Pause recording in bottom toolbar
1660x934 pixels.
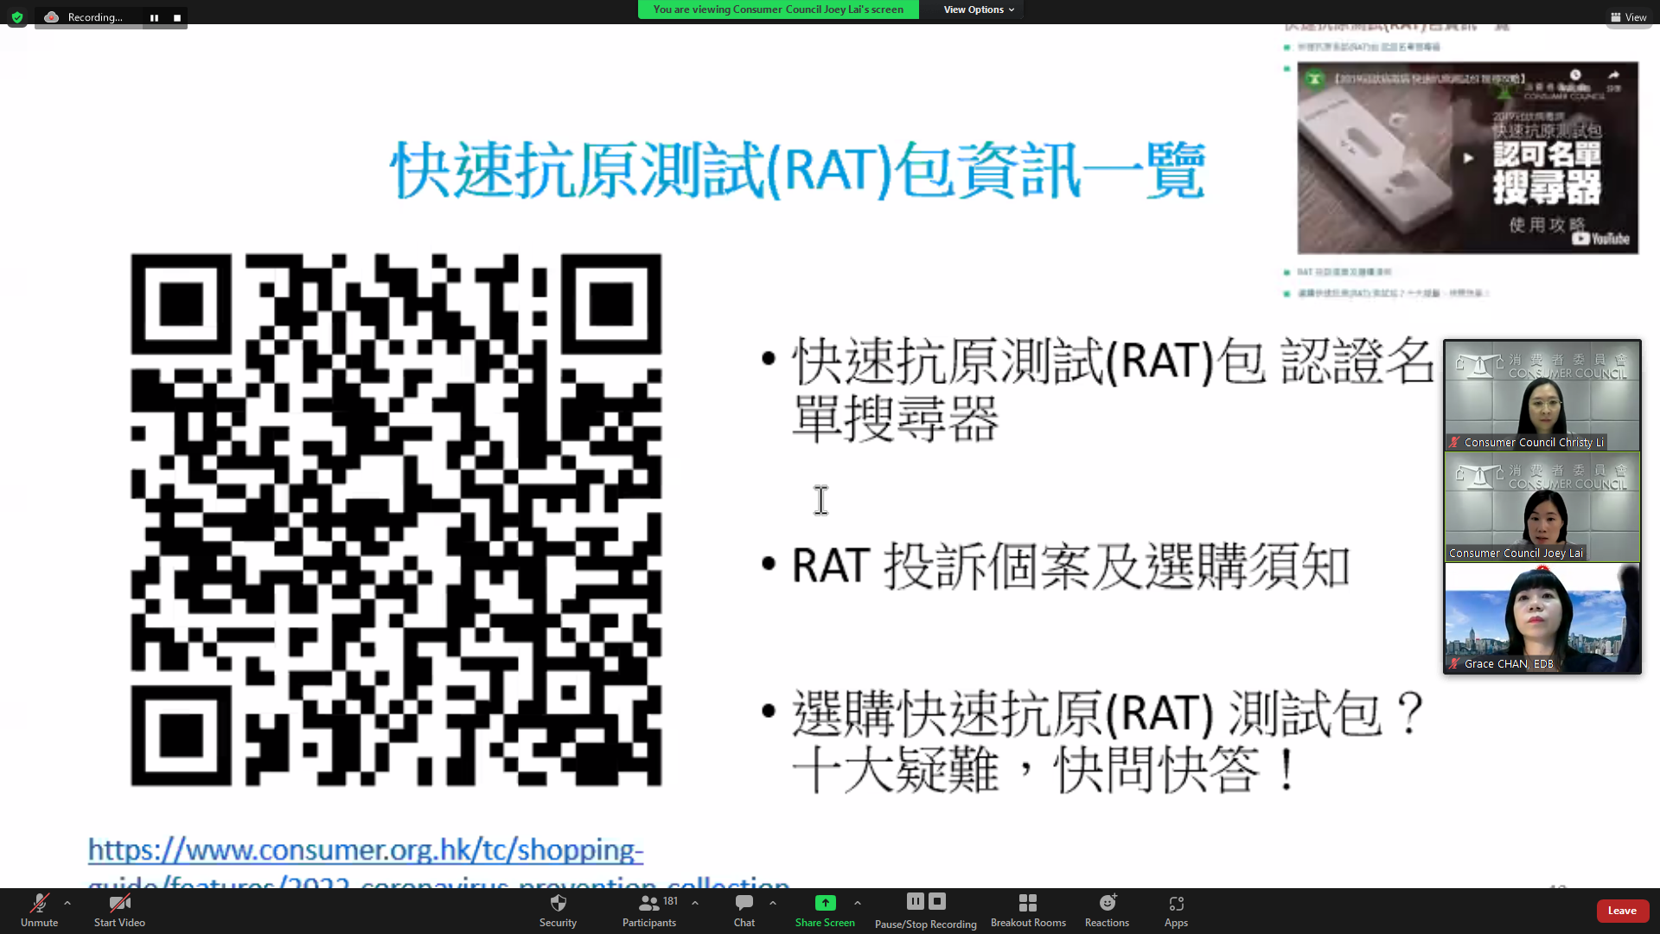915,901
